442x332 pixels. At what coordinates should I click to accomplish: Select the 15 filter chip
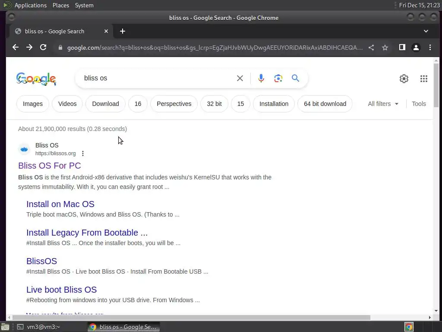pyautogui.click(x=240, y=104)
